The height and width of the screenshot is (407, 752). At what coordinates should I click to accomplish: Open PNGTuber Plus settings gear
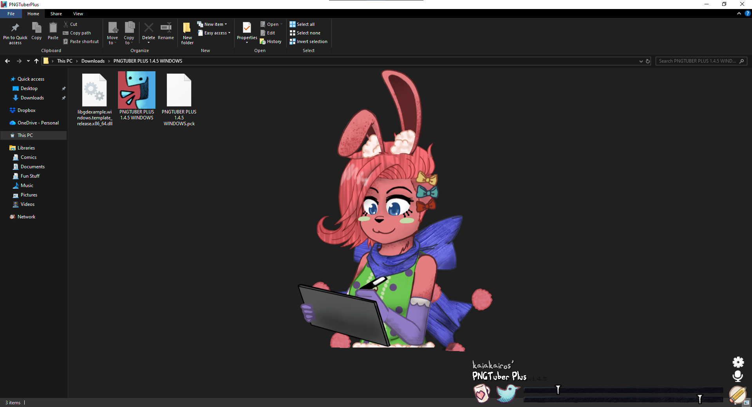(x=738, y=362)
